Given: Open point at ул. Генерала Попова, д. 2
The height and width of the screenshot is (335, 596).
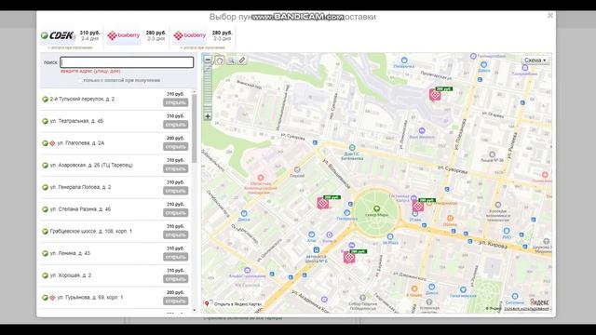Looking at the screenshot, I should (175, 191).
